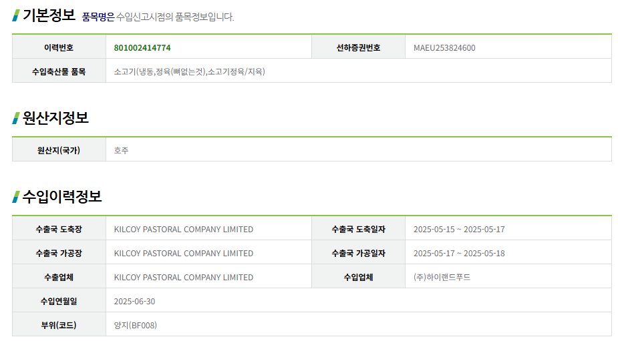The image size is (618, 341).
Task: Click the icon beside the 원산지정보 heading
Action: 15,118
